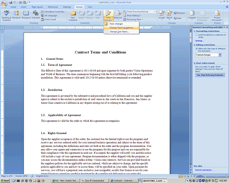Switch to Print Layout view button
Viewport: 229px width, 183px height.
[181, 176]
